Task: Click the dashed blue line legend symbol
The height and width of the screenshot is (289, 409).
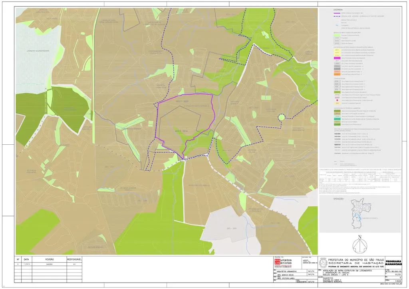Action: [337, 16]
